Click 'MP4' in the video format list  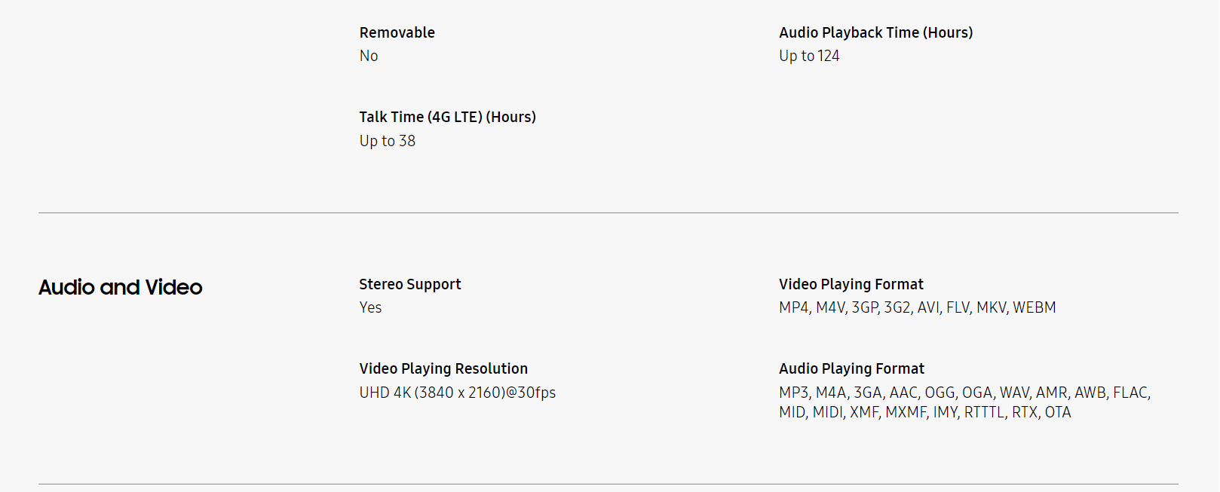[793, 307]
